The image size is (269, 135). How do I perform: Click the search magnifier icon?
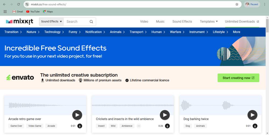[x=91, y=21]
